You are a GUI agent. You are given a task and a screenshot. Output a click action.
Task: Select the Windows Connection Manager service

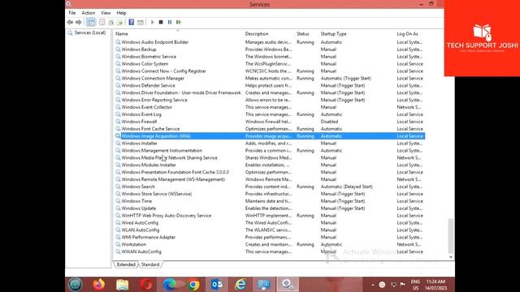click(153, 79)
